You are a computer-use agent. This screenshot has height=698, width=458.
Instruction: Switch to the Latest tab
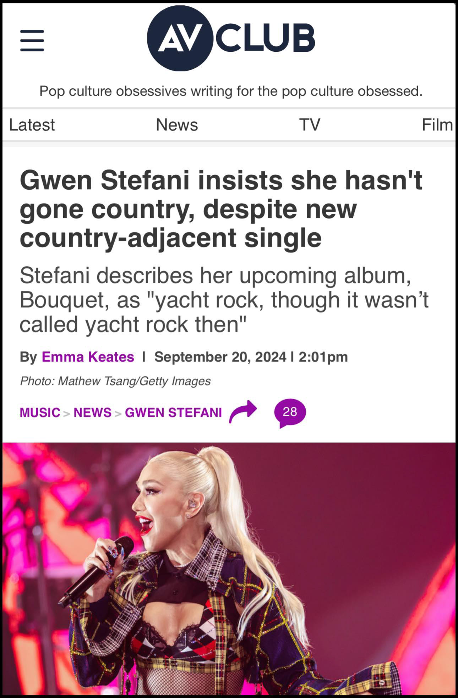(x=32, y=125)
